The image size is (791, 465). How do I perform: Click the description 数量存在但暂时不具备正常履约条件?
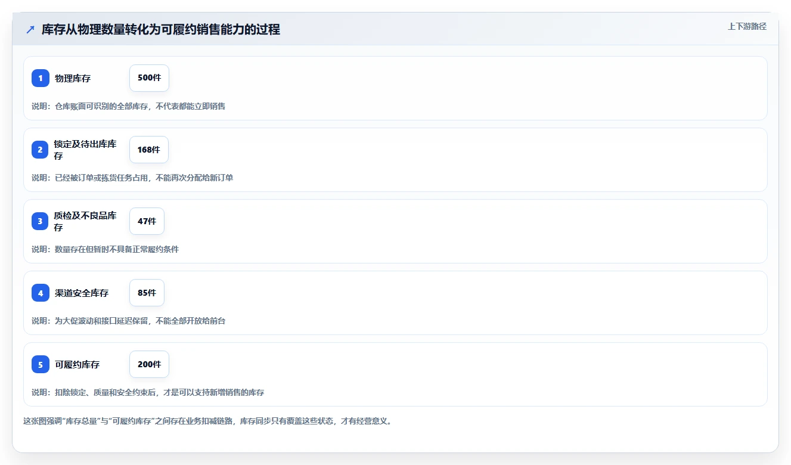click(x=117, y=249)
